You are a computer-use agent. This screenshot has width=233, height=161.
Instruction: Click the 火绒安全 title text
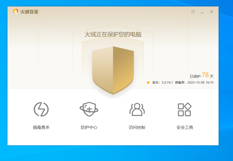[x=29, y=12]
